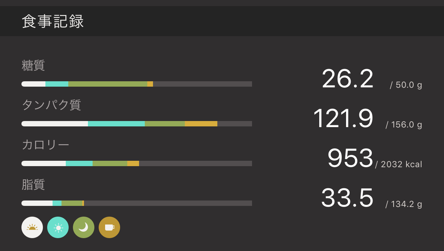
Task: Select the 糖質 label
Action: click(33, 66)
